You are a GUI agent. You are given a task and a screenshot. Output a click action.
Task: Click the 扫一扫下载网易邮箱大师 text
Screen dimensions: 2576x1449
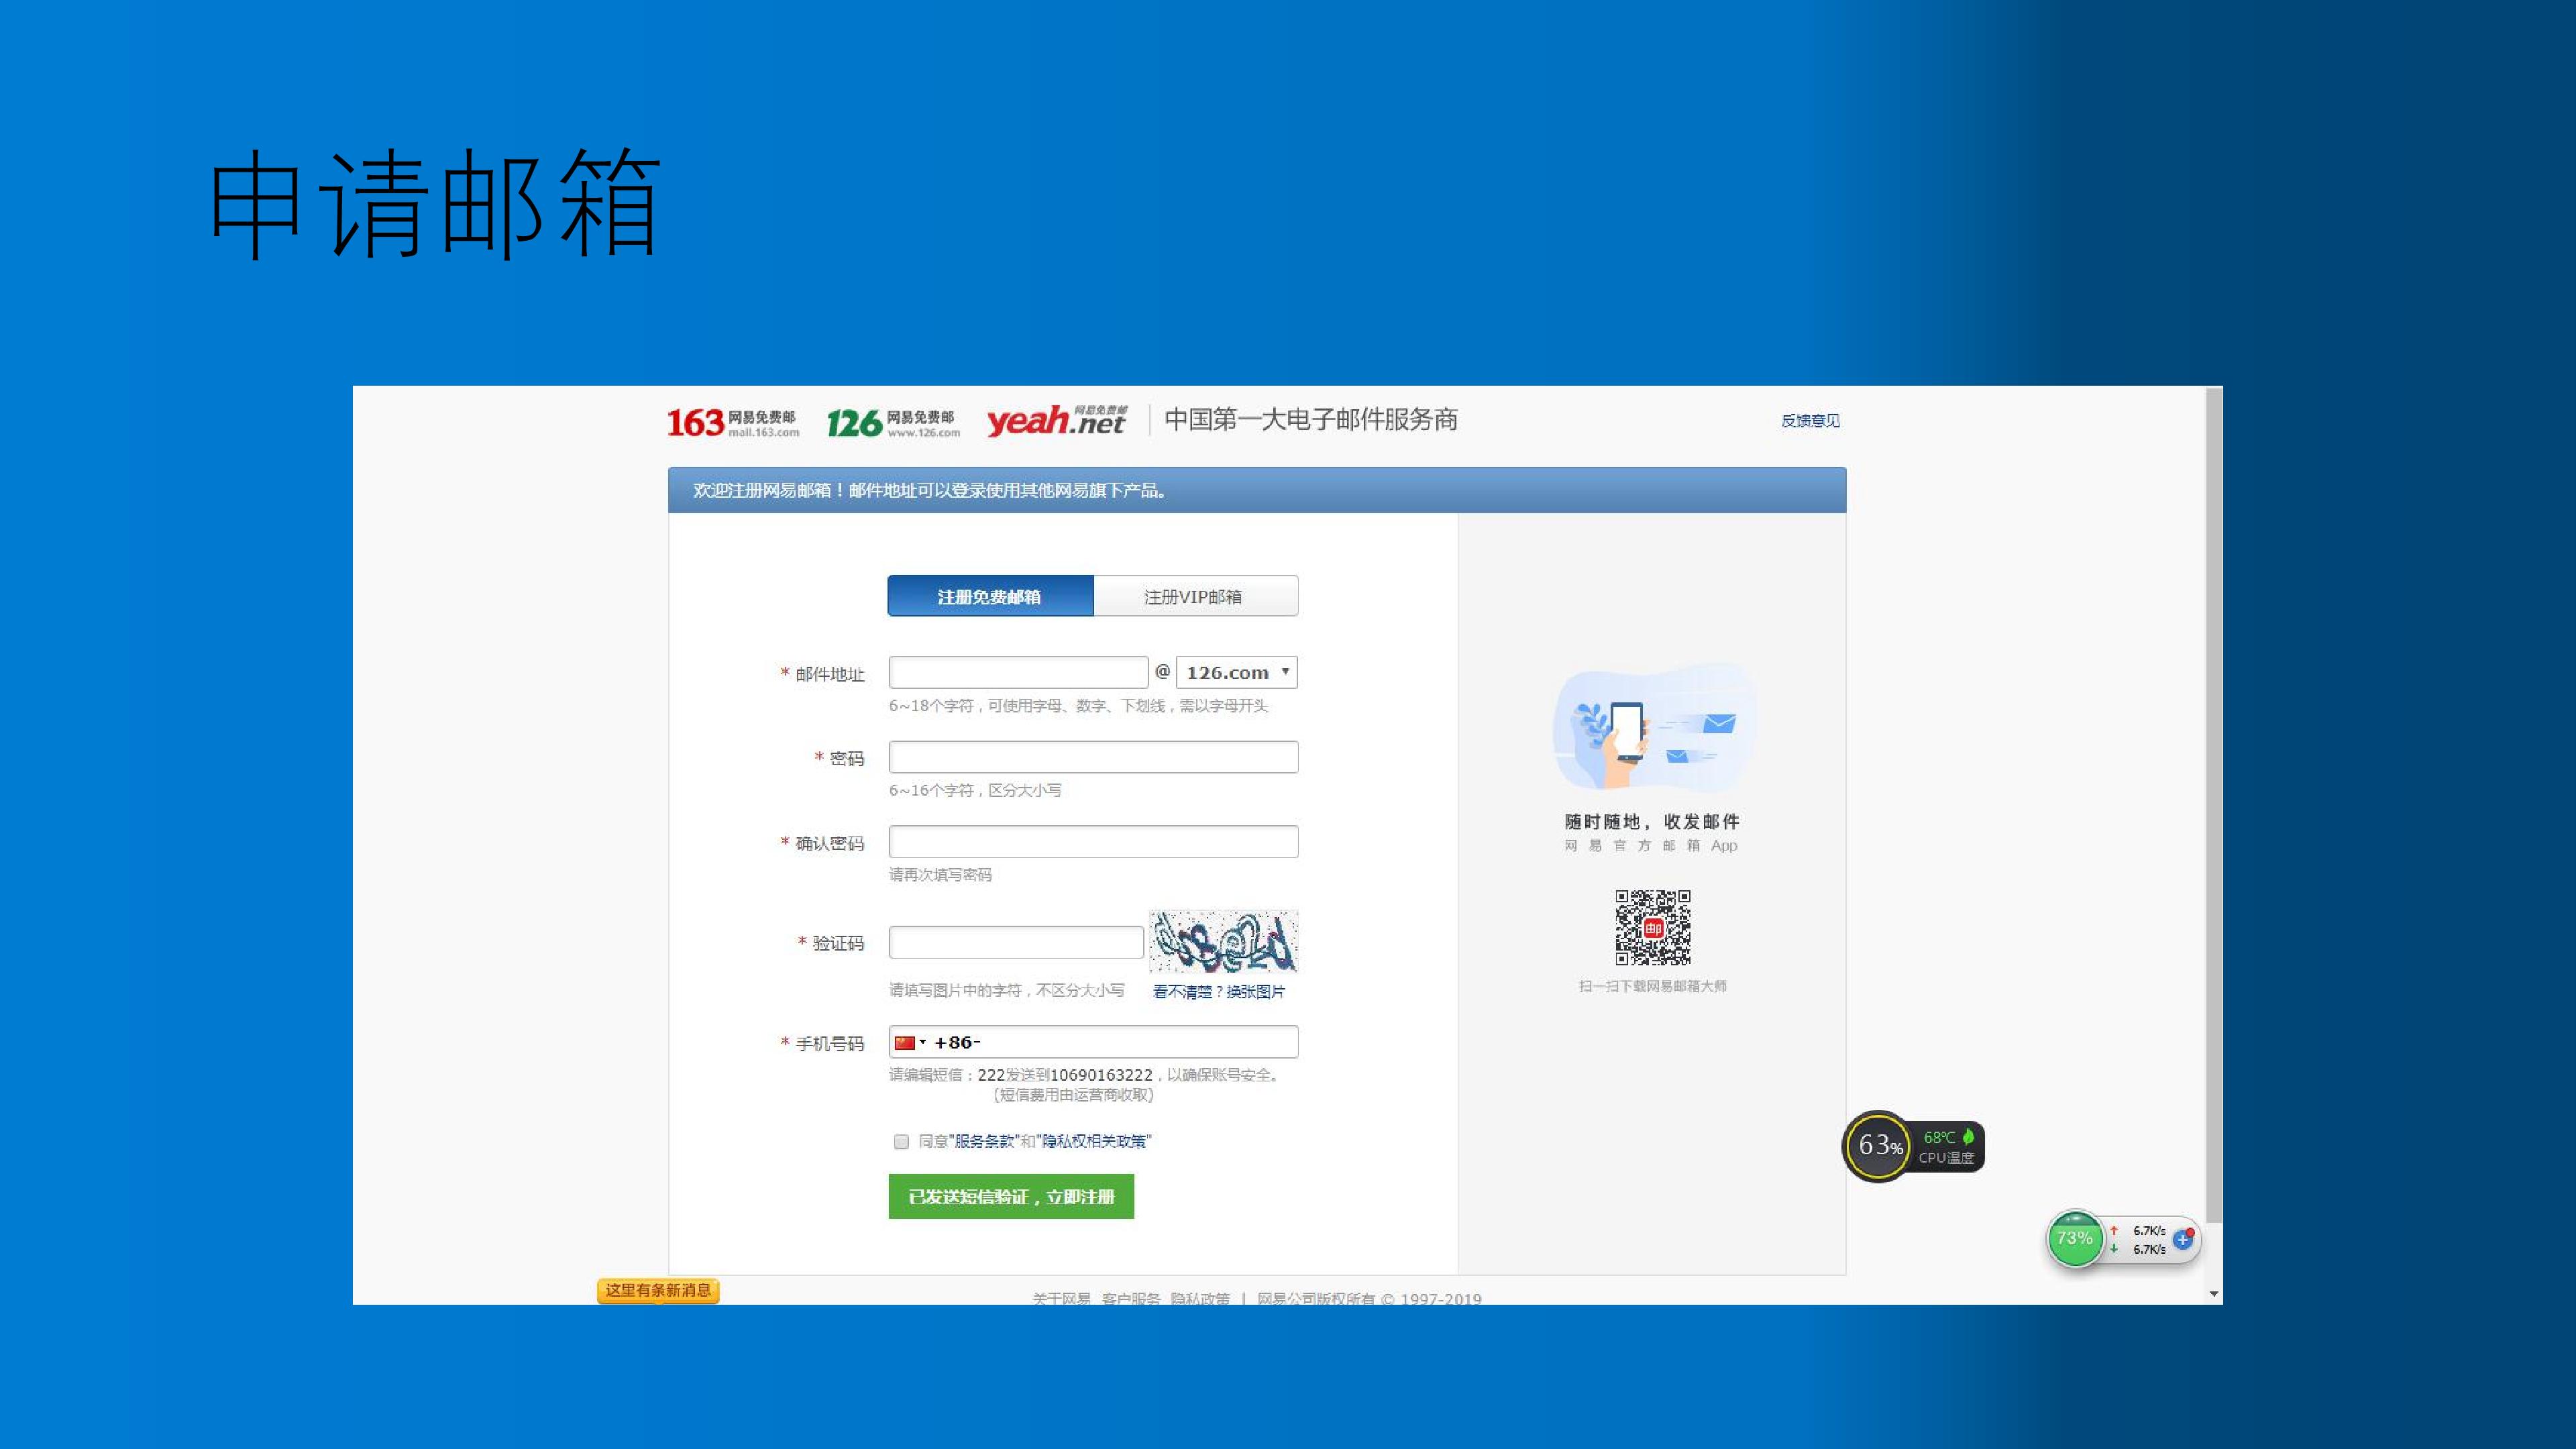(1652, 986)
